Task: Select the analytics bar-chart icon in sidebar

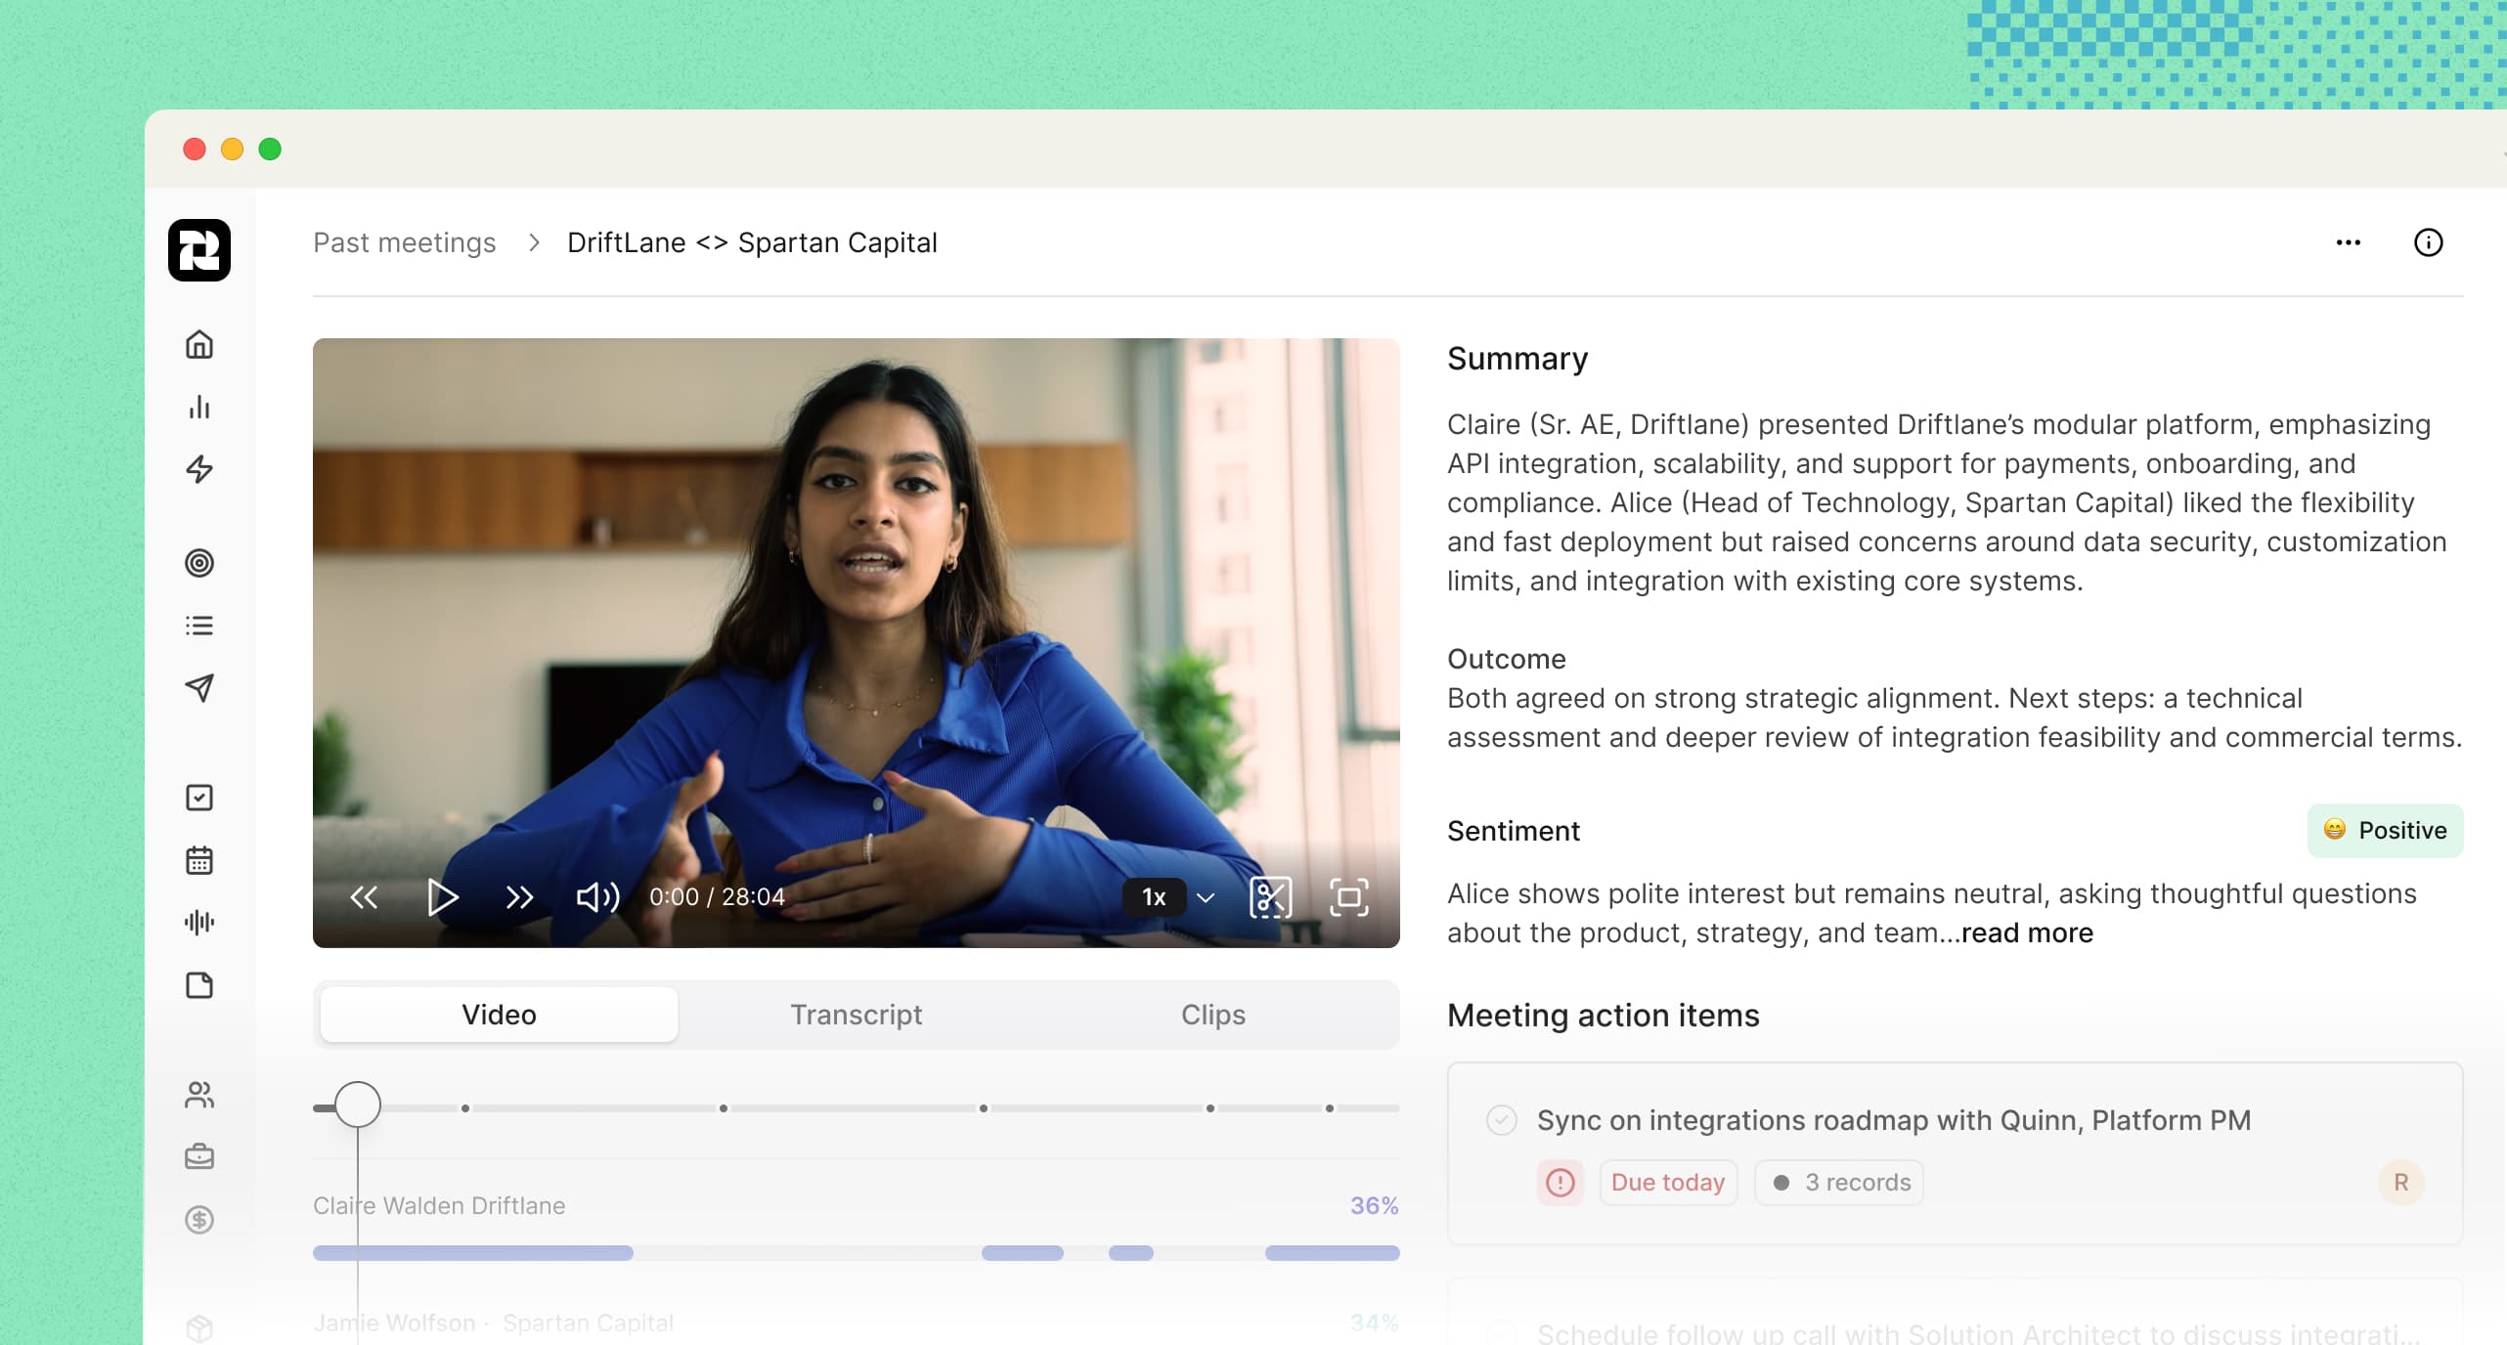Action: 199,409
